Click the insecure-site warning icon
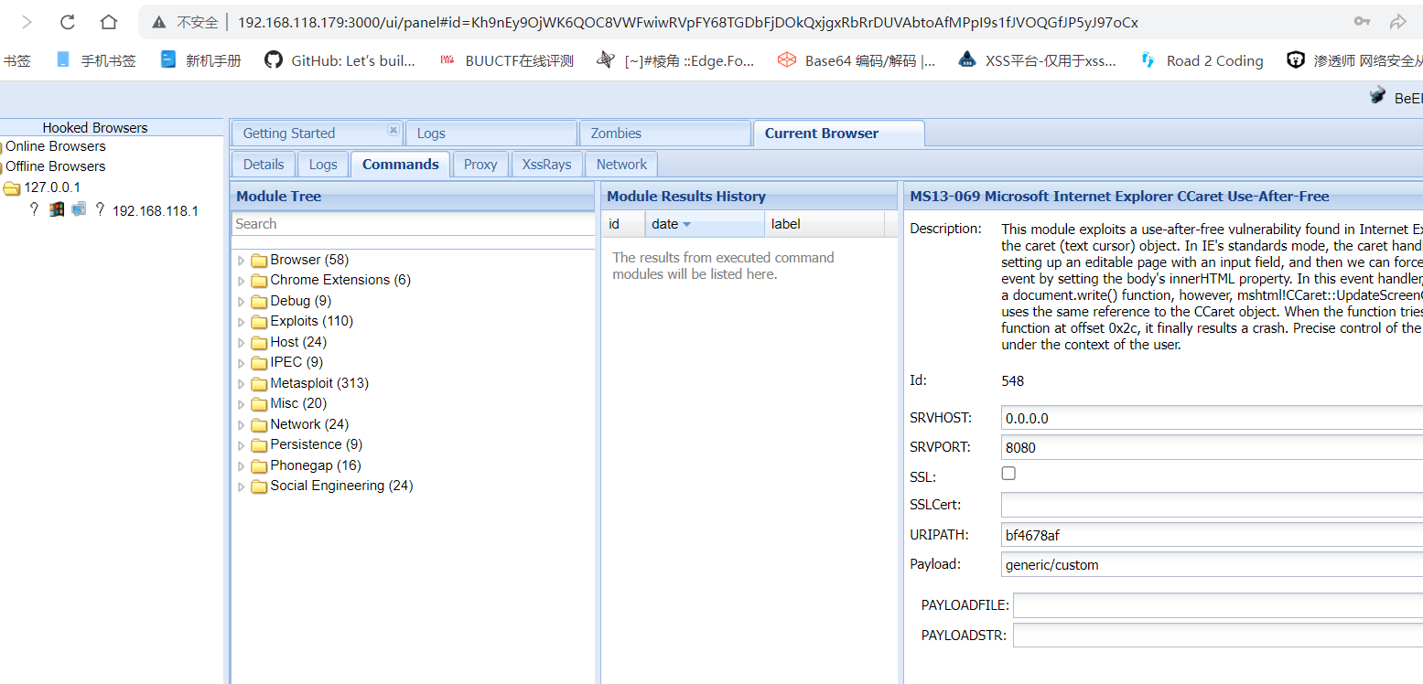The image size is (1423, 684). pos(159,22)
